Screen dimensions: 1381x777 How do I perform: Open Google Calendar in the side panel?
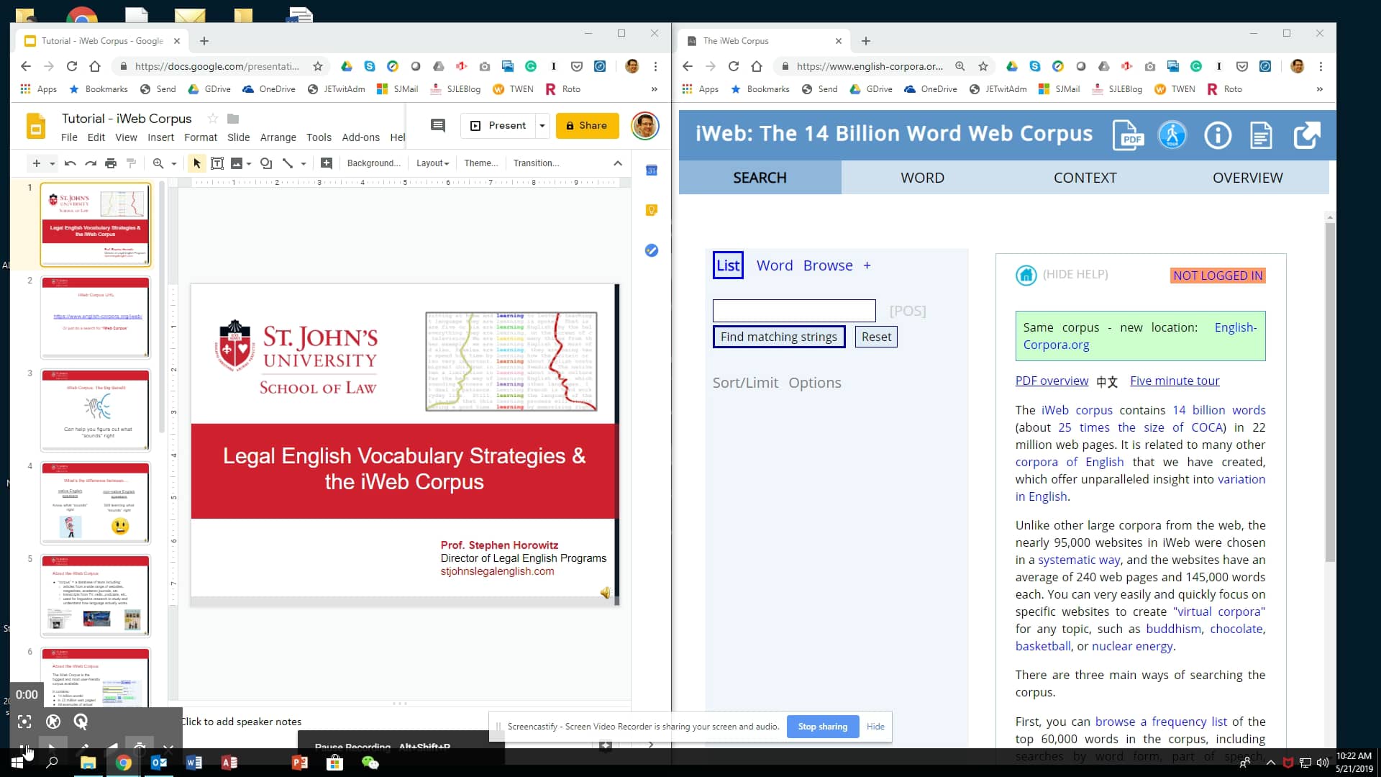[652, 171]
